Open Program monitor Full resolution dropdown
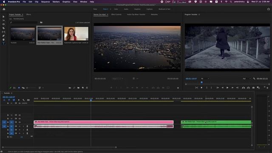 246,79
